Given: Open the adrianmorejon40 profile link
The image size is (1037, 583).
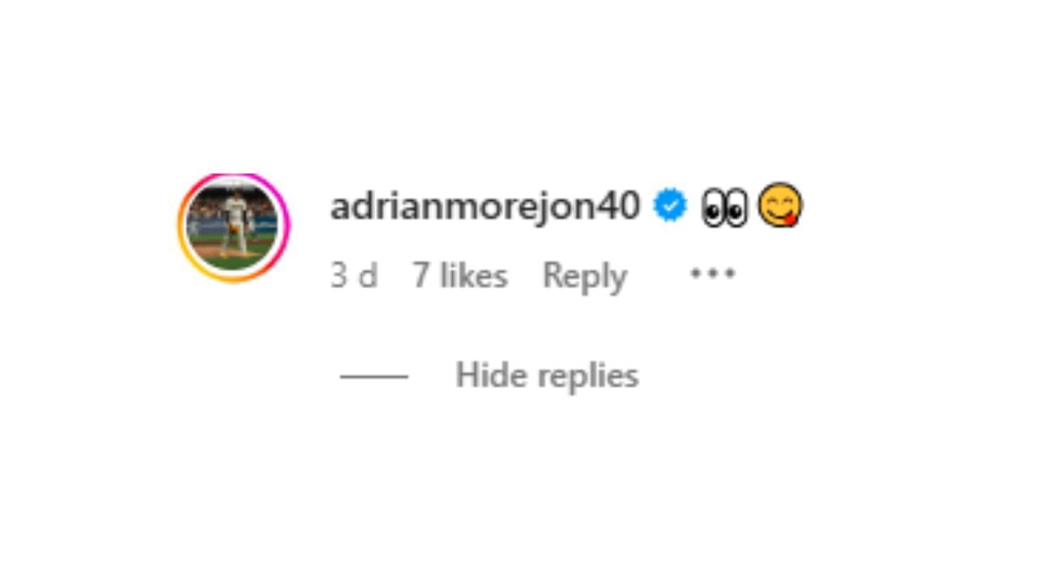Looking at the screenshot, I should click(485, 206).
